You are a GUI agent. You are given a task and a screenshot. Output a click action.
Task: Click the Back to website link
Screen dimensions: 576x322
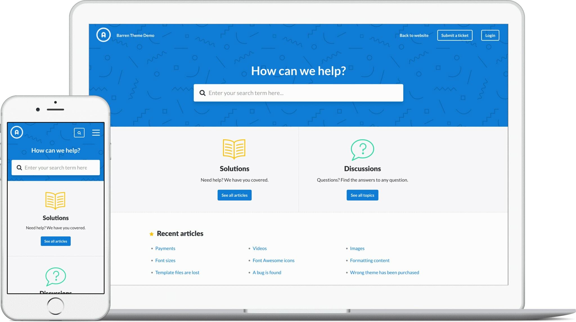[x=414, y=35]
